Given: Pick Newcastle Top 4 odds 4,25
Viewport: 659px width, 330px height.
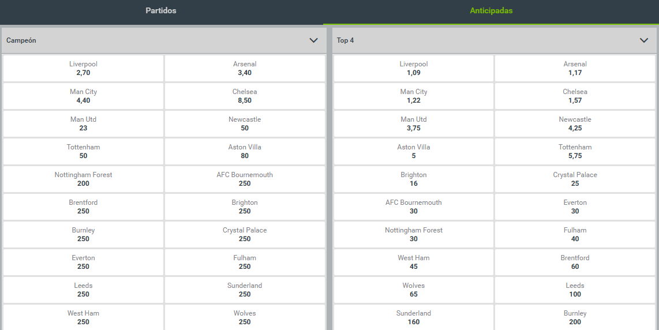Looking at the screenshot, I should coord(575,123).
